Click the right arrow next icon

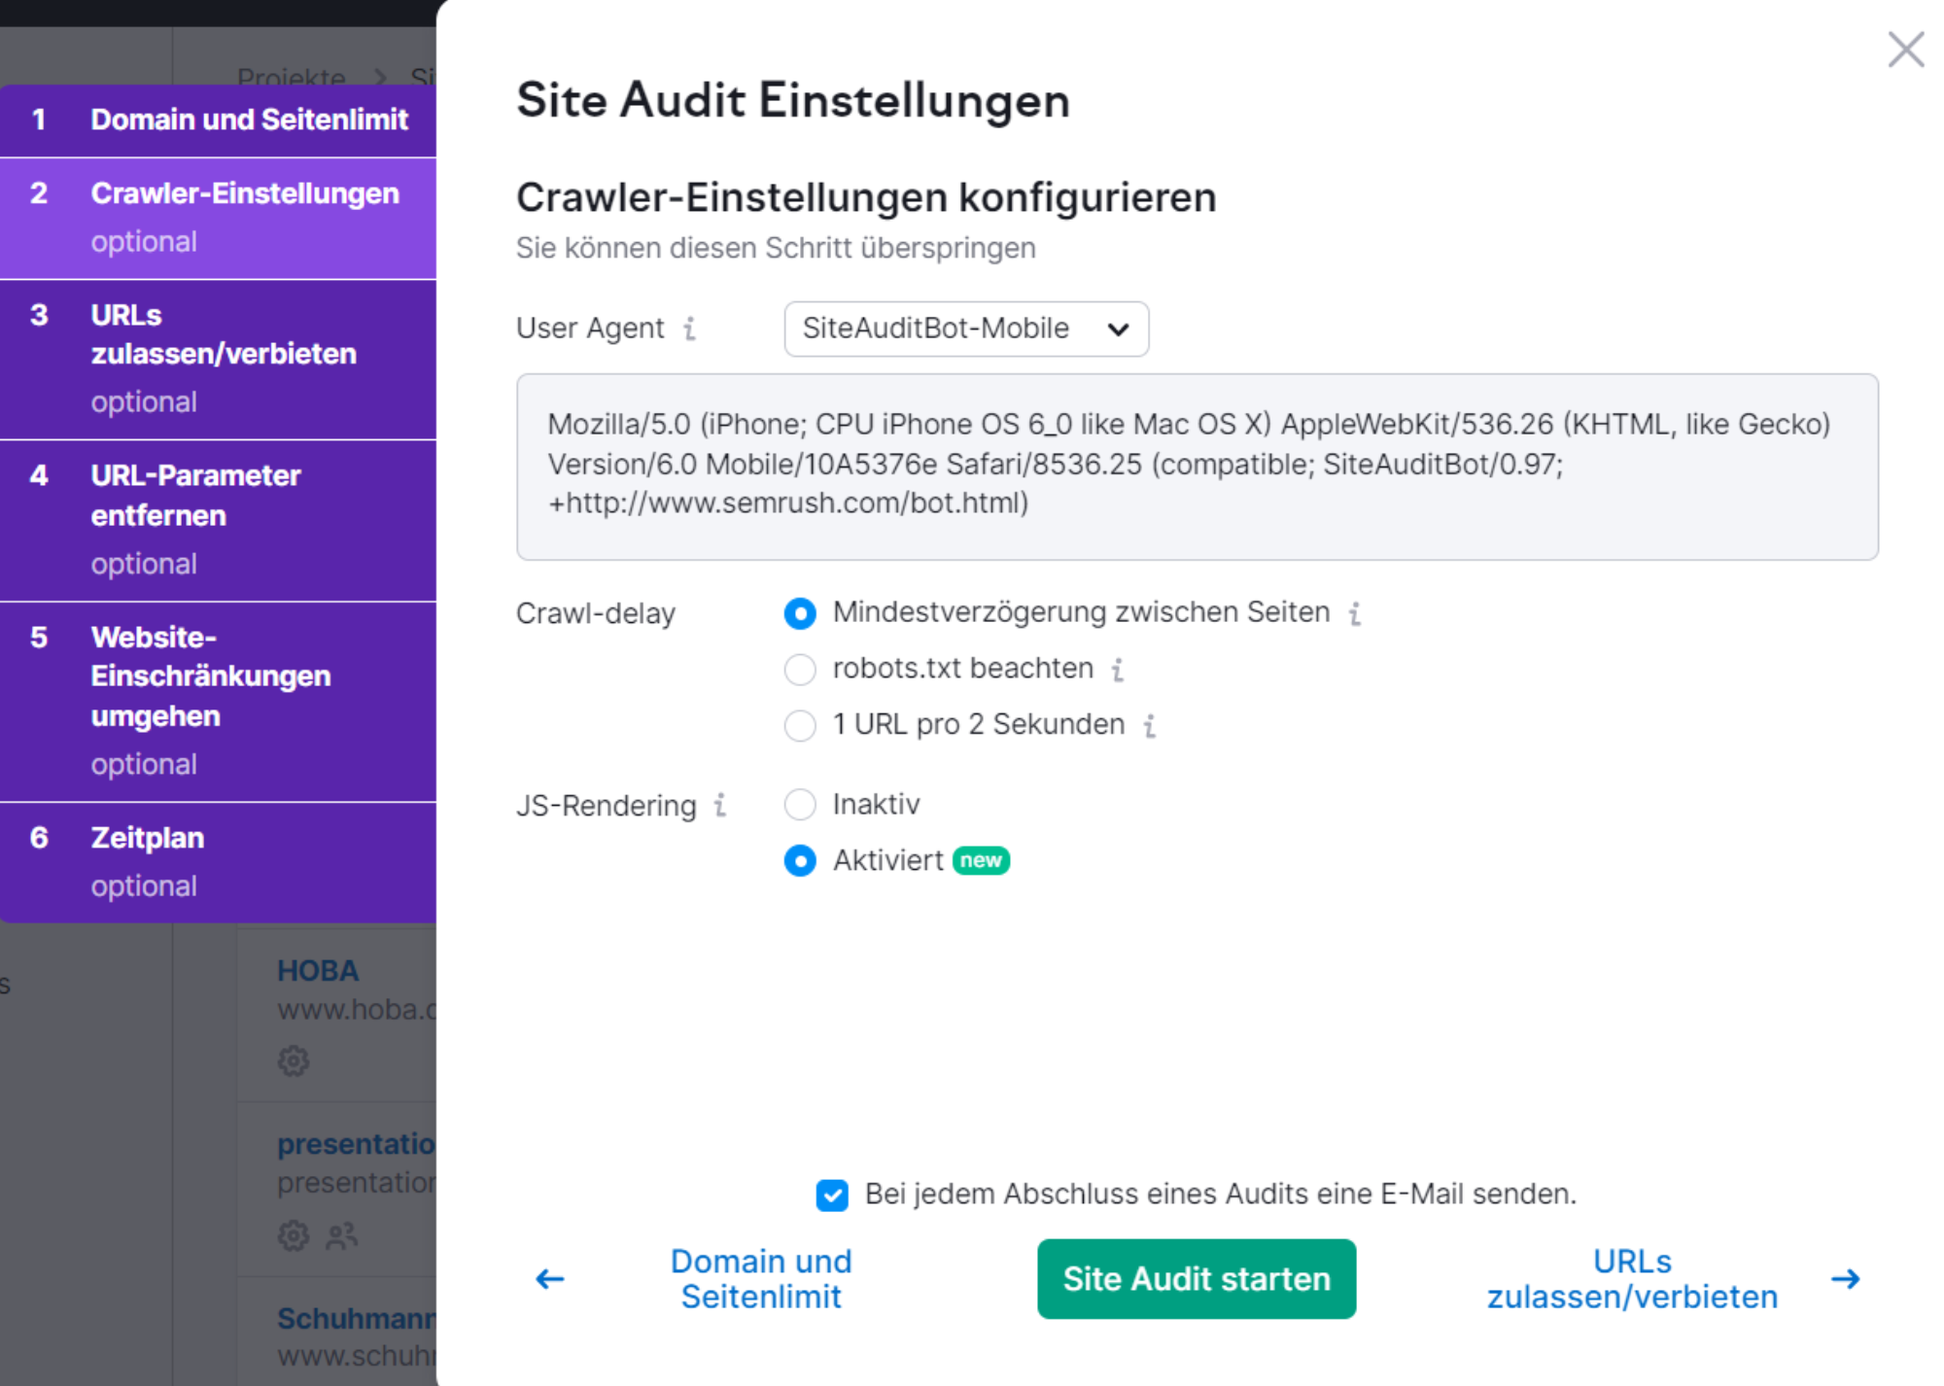point(1845,1279)
